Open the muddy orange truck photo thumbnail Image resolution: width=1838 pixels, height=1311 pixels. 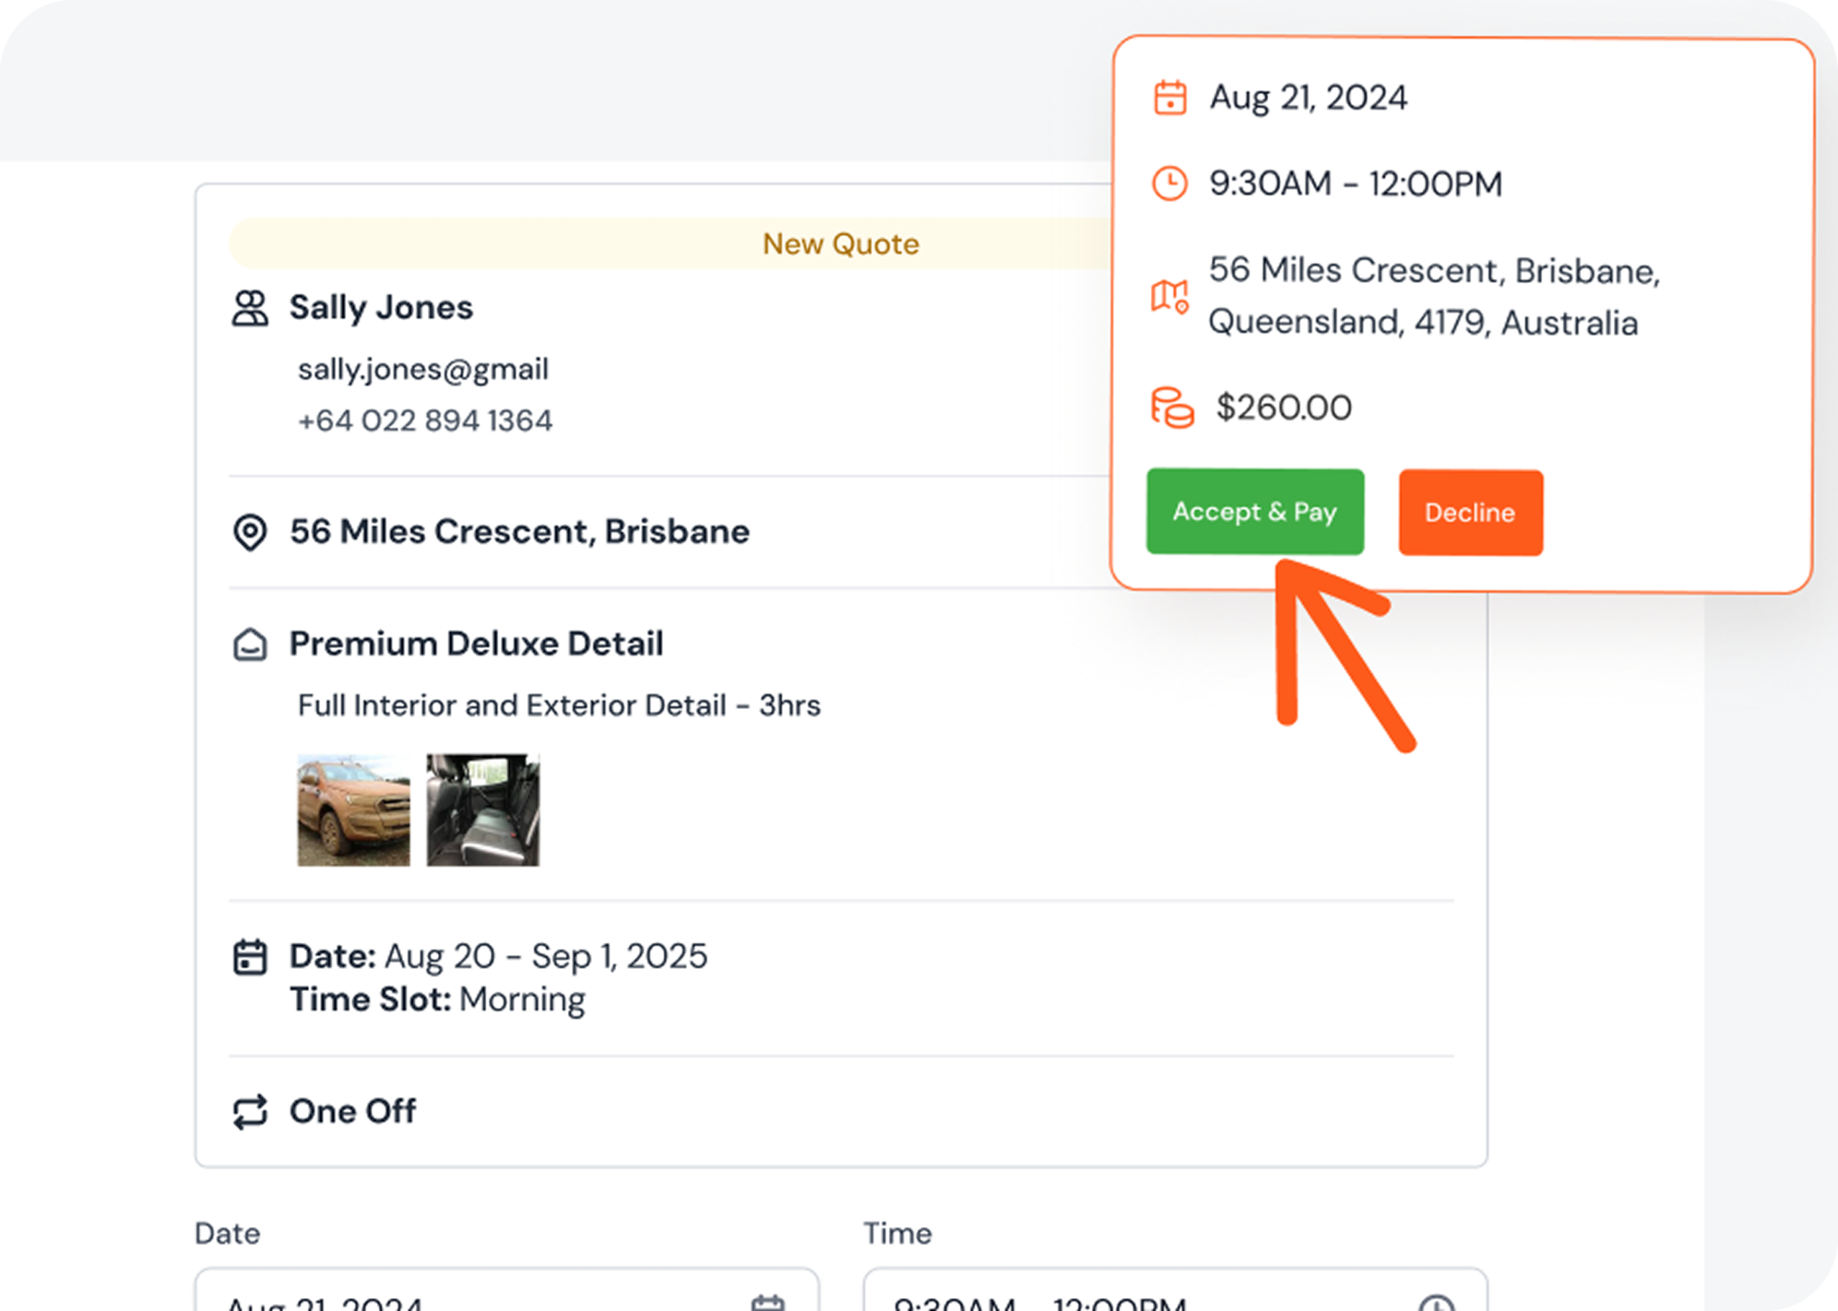(x=354, y=809)
